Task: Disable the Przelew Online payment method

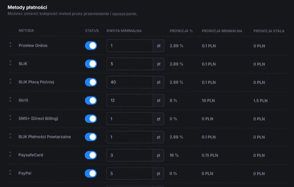Action: tap(91, 45)
